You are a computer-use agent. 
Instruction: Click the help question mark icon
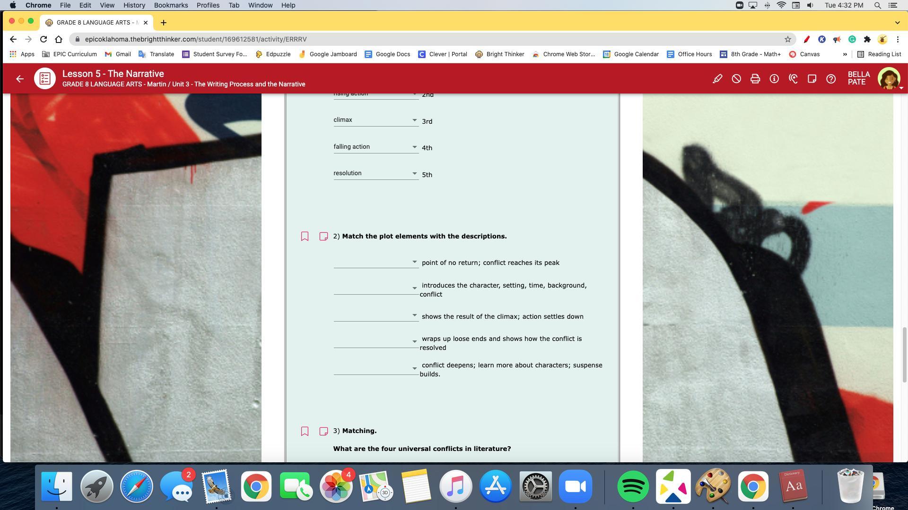[x=831, y=79]
